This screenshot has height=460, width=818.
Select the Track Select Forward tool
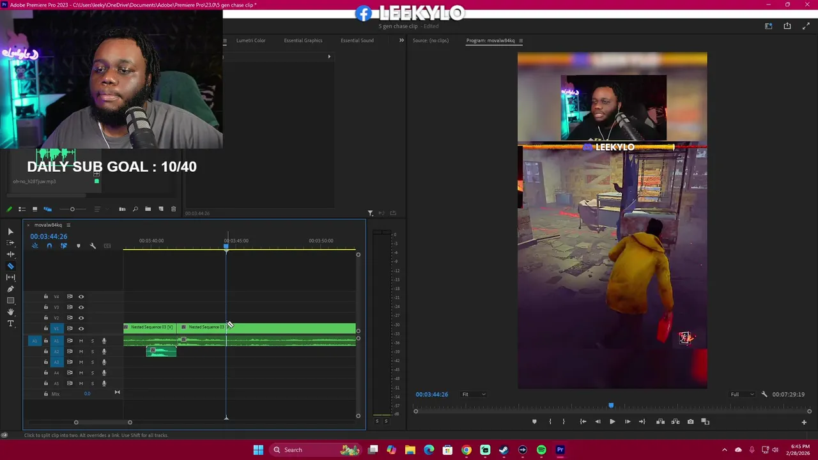point(11,243)
